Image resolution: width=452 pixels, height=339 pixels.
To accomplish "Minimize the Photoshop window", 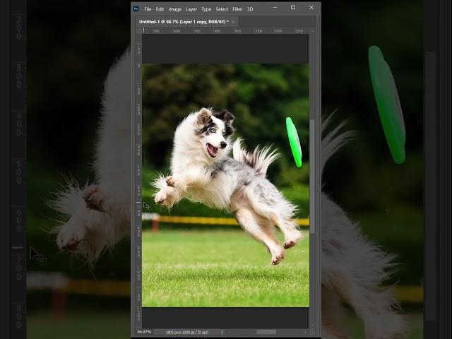I will (x=275, y=8).
